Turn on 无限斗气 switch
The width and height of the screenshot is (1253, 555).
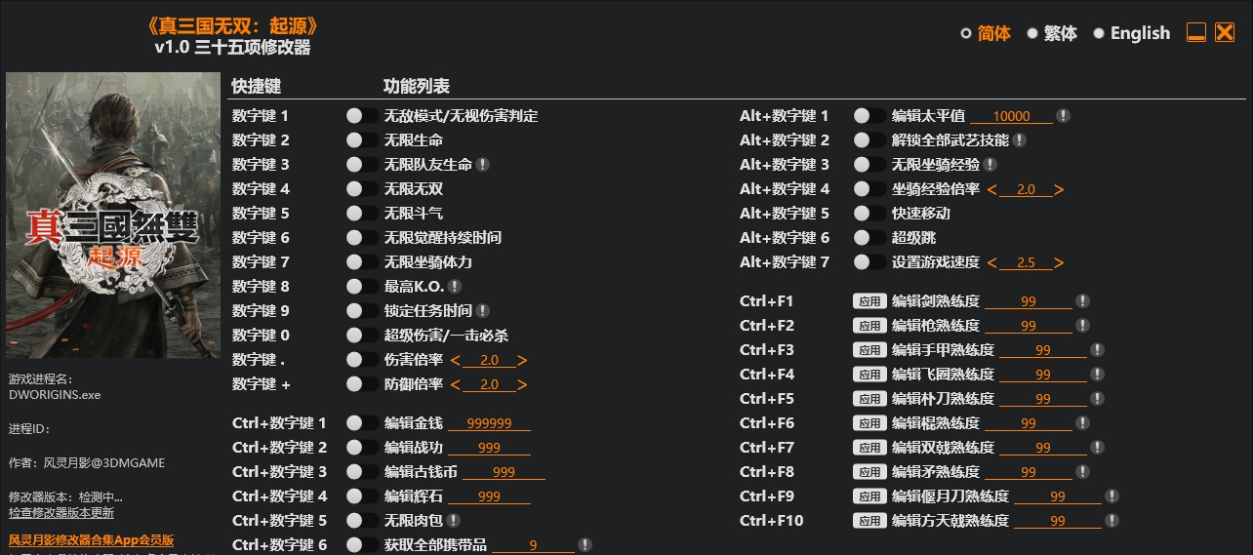coord(362,214)
